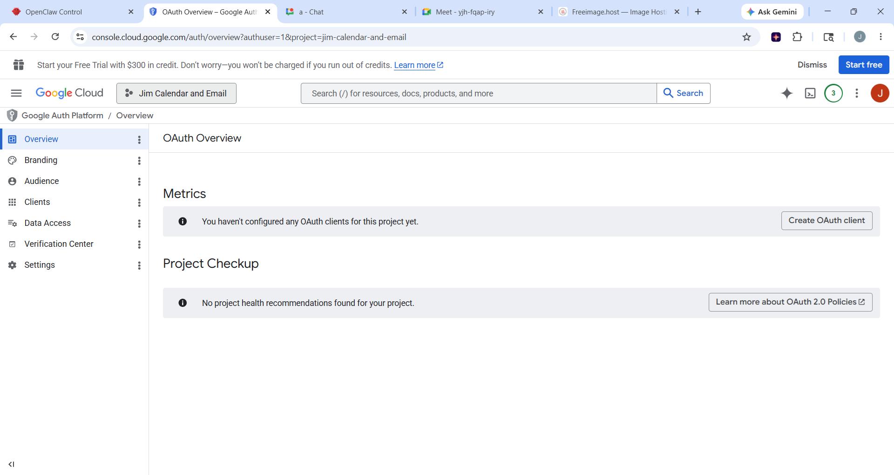Open notifications badge showing 3
The height and width of the screenshot is (475, 894).
[x=833, y=93]
